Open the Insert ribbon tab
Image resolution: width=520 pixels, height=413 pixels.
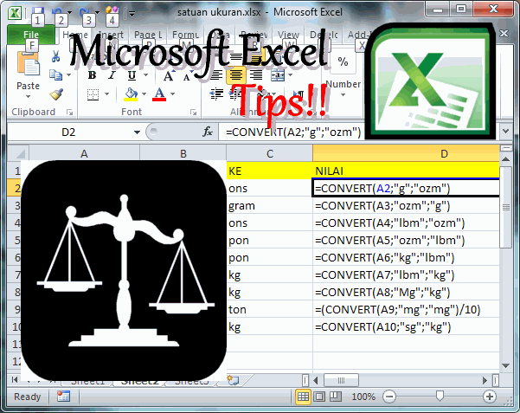click(x=111, y=35)
